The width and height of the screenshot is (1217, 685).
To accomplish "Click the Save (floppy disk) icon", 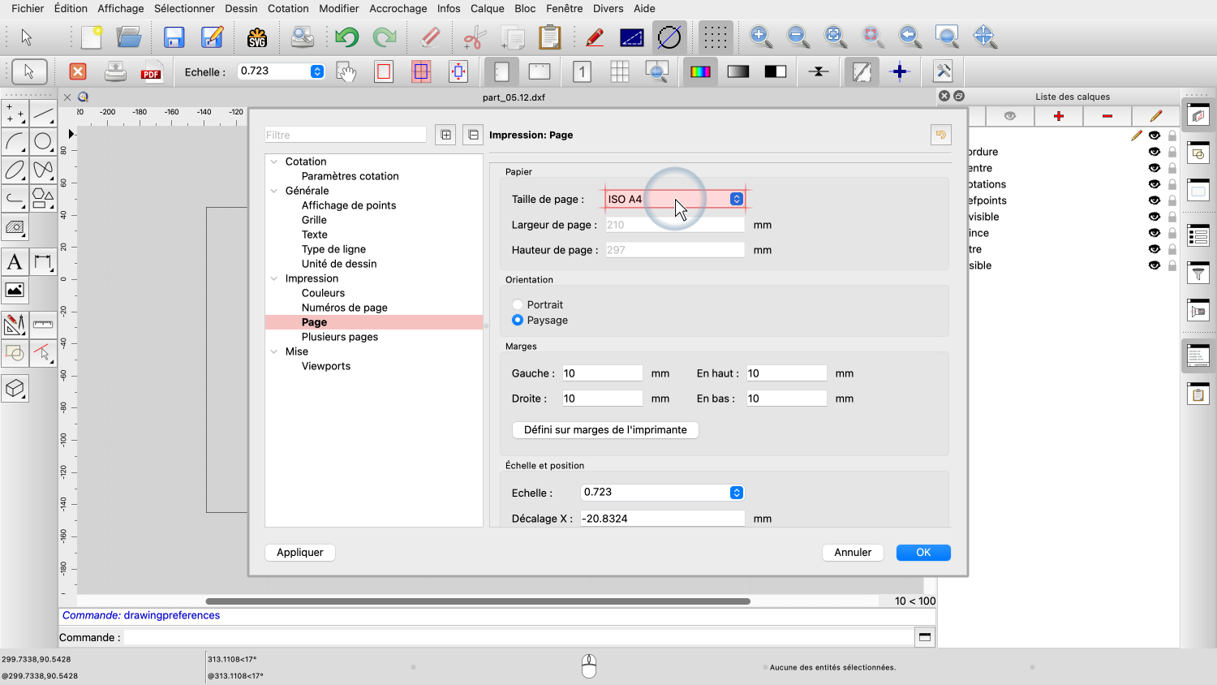I will [x=174, y=37].
